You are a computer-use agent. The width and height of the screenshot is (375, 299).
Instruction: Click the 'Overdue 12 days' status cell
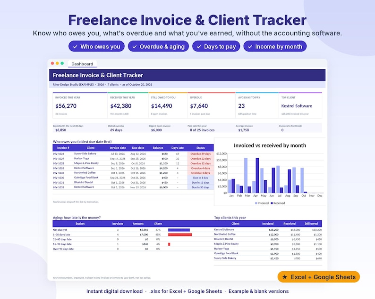200,163
